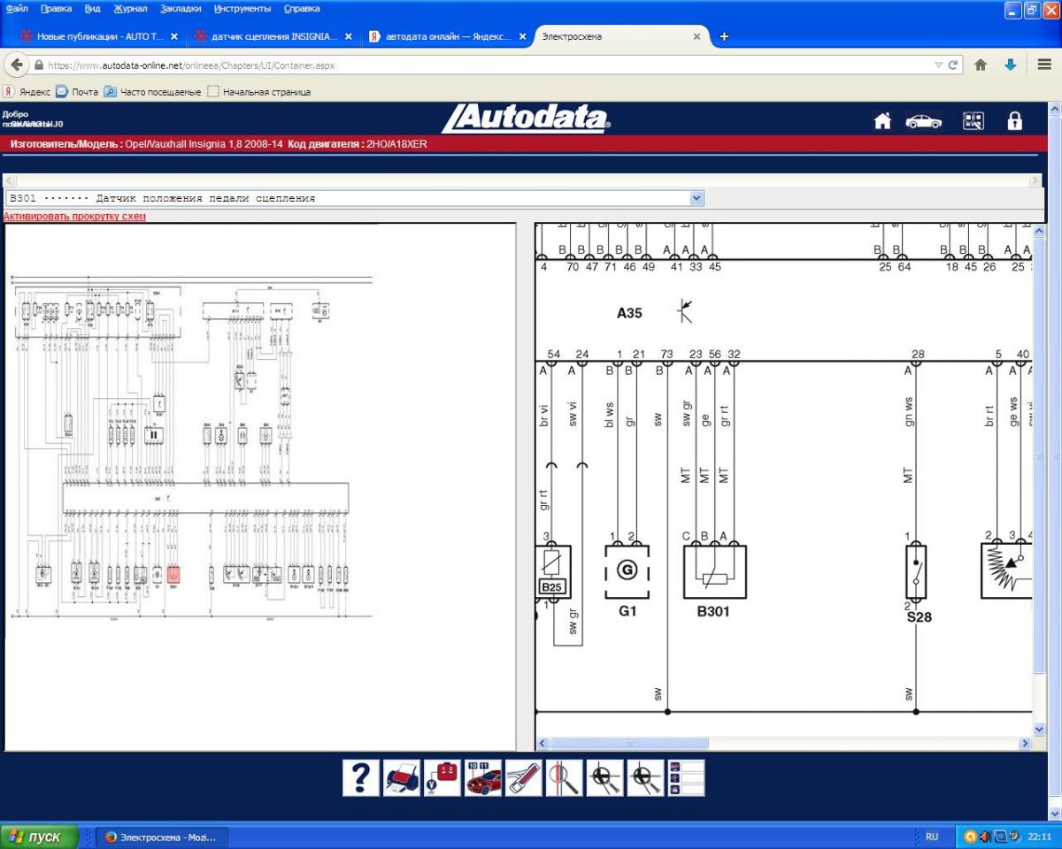Click the page scrollbar down arrow
Screen dimensions: 1062x849
point(1054,813)
